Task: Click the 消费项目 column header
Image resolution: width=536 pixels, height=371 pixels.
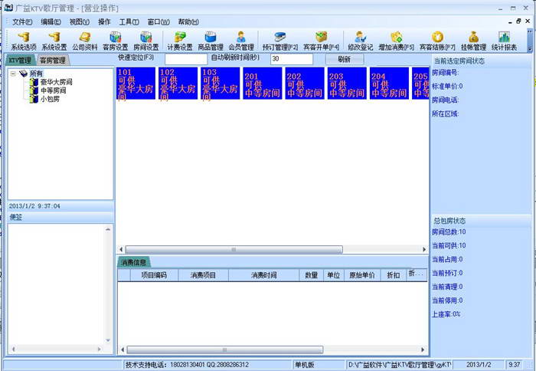Action: [203, 275]
